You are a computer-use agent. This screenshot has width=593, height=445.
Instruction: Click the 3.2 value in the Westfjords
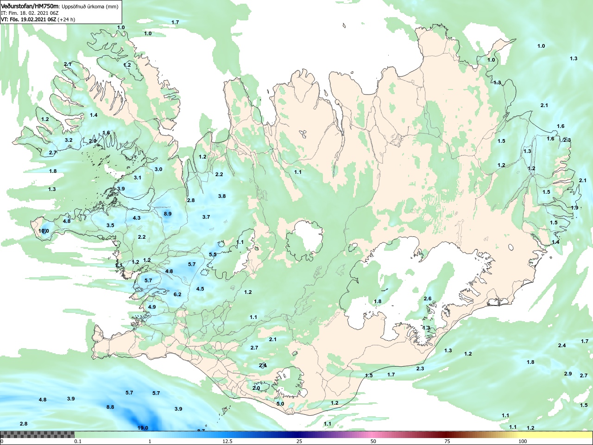point(69,140)
